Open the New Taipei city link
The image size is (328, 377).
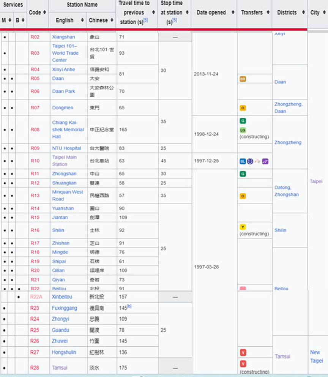(x=316, y=356)
